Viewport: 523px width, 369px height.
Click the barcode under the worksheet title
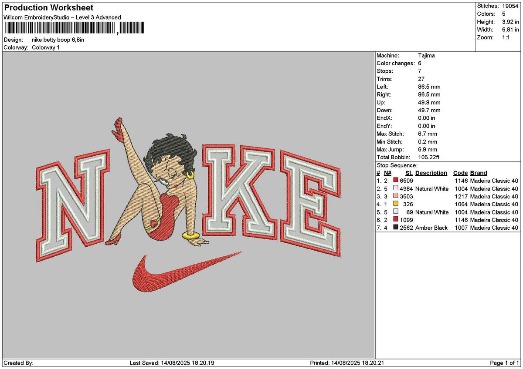(x=75, y=28)
